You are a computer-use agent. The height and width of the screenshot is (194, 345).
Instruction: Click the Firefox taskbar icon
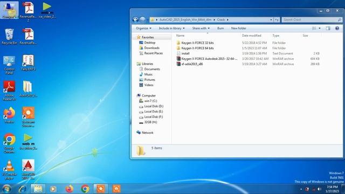(70, 189)
